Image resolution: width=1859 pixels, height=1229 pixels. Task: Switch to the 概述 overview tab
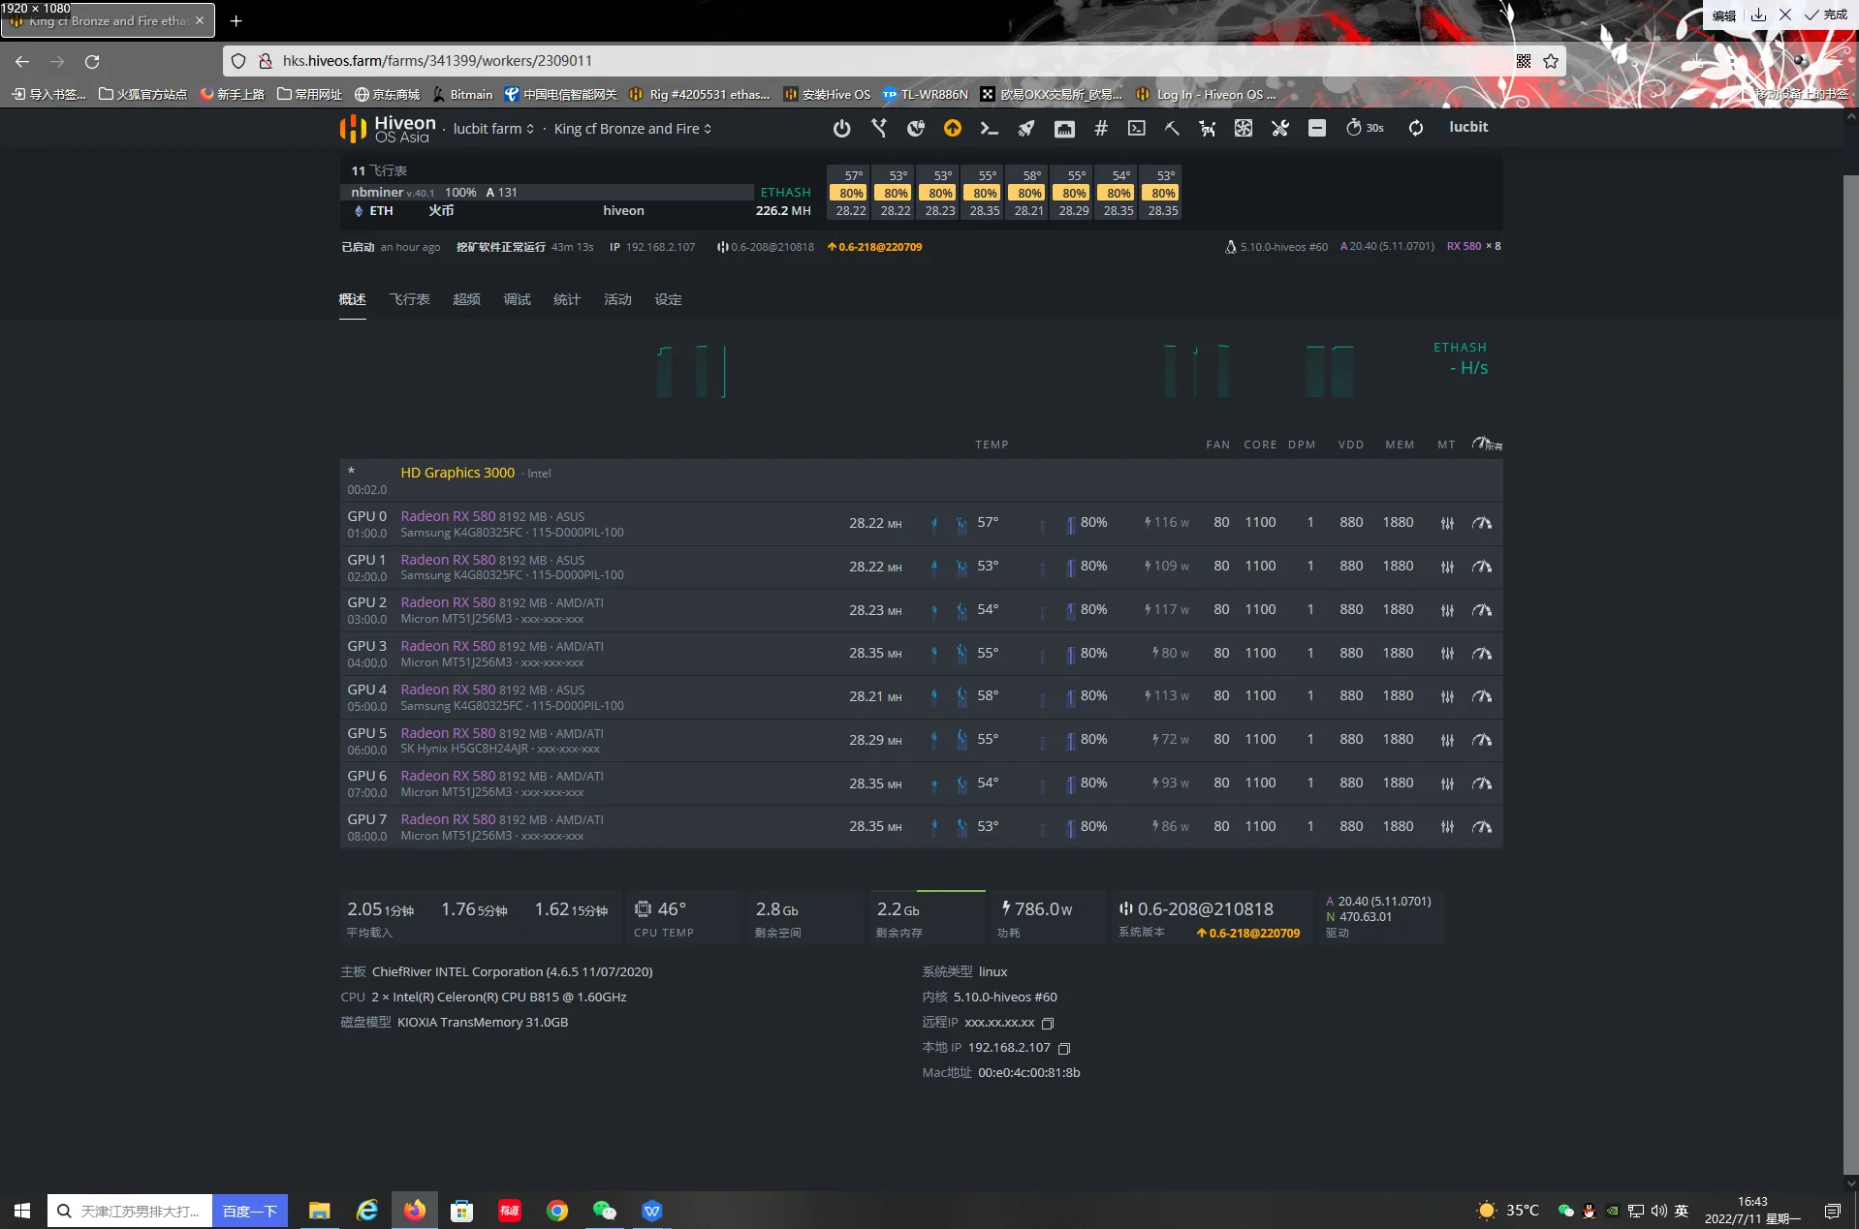click(353, 299)
